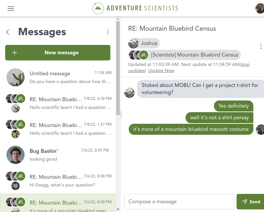
Task: Click the Compose a message field
Action: click(179, 202)
